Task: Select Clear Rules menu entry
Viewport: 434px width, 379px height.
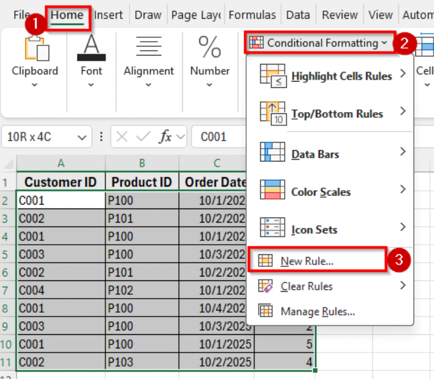Action: tap(330, 286)
